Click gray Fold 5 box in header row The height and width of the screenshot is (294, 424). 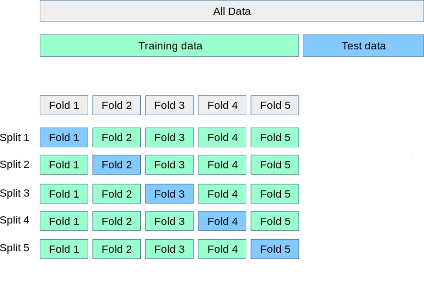pos(275,105)
